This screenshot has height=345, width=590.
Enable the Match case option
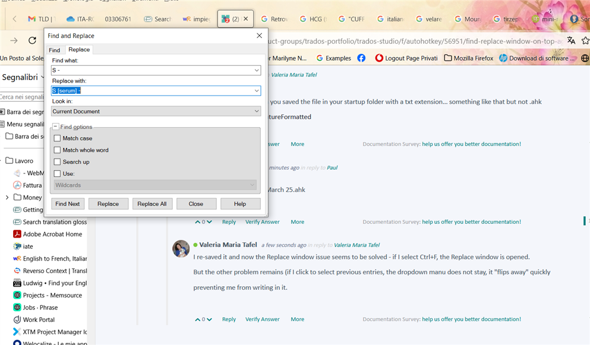point(57,138)
